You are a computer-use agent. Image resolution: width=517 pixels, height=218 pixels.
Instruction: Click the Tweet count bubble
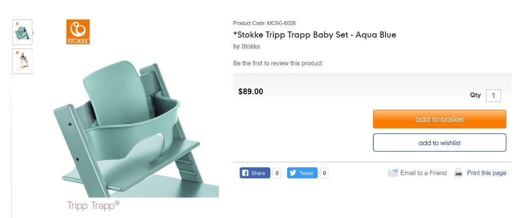(324, 173)
